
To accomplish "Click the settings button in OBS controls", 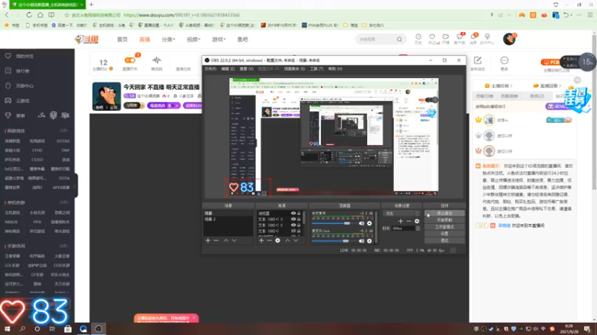I will (x=444, y=234).
